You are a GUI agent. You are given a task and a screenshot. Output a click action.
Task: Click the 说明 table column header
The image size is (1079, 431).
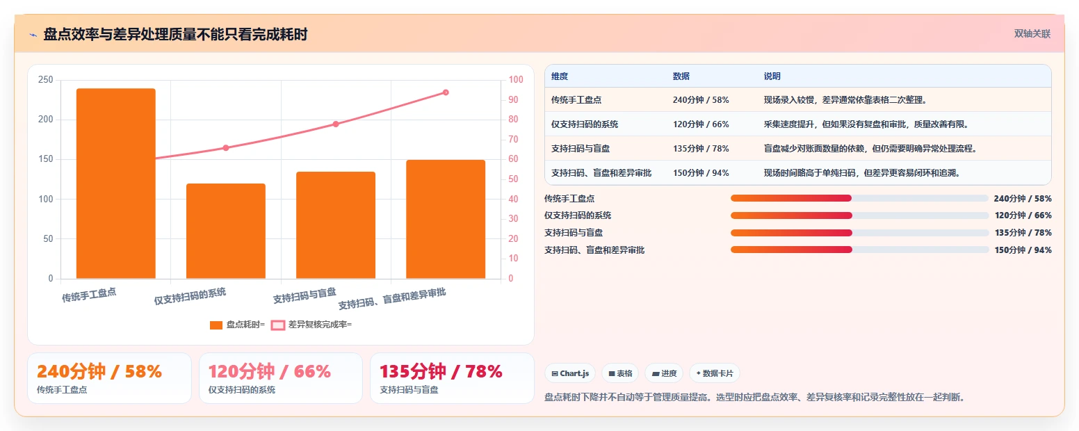tap(772, 76)
